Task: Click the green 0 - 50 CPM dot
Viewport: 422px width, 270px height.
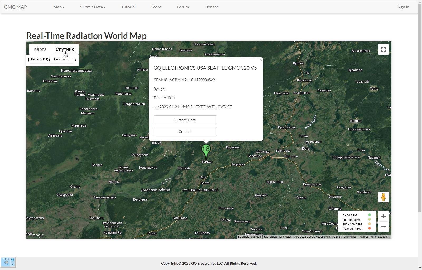Action: point(370,215)
